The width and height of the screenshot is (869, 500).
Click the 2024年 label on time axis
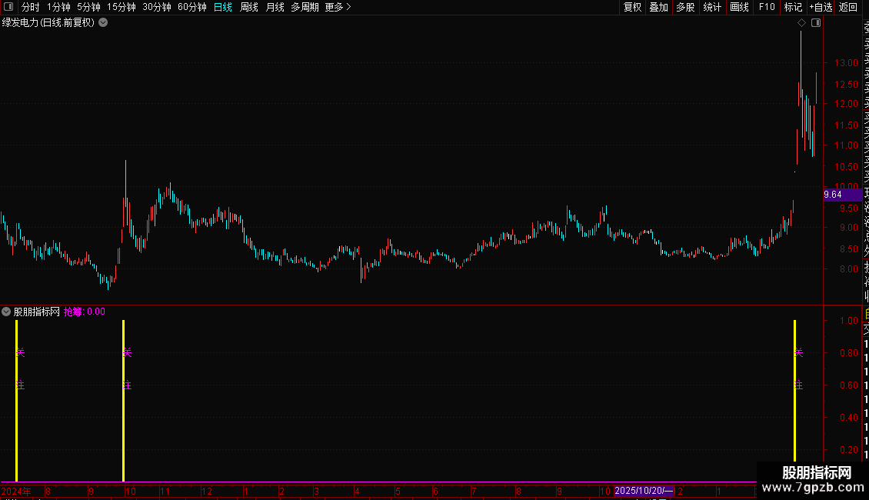coord(16,491)
